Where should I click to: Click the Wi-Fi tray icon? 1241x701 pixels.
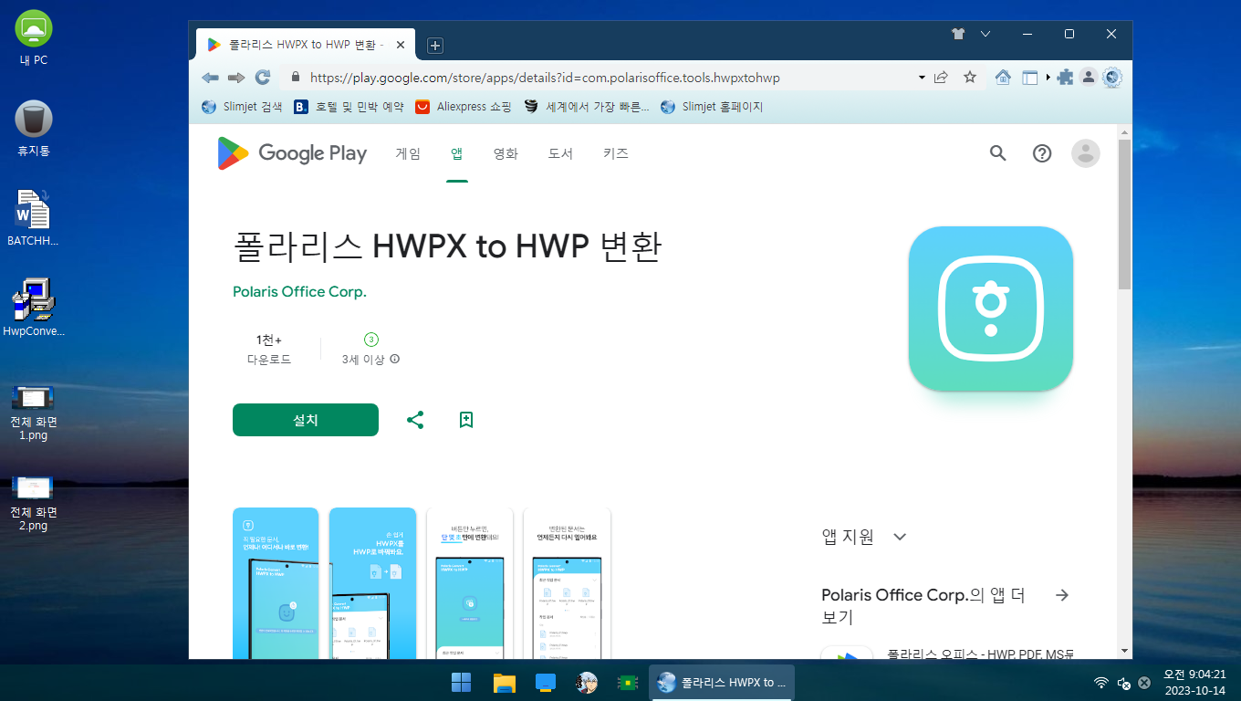tap(1101, 683)
